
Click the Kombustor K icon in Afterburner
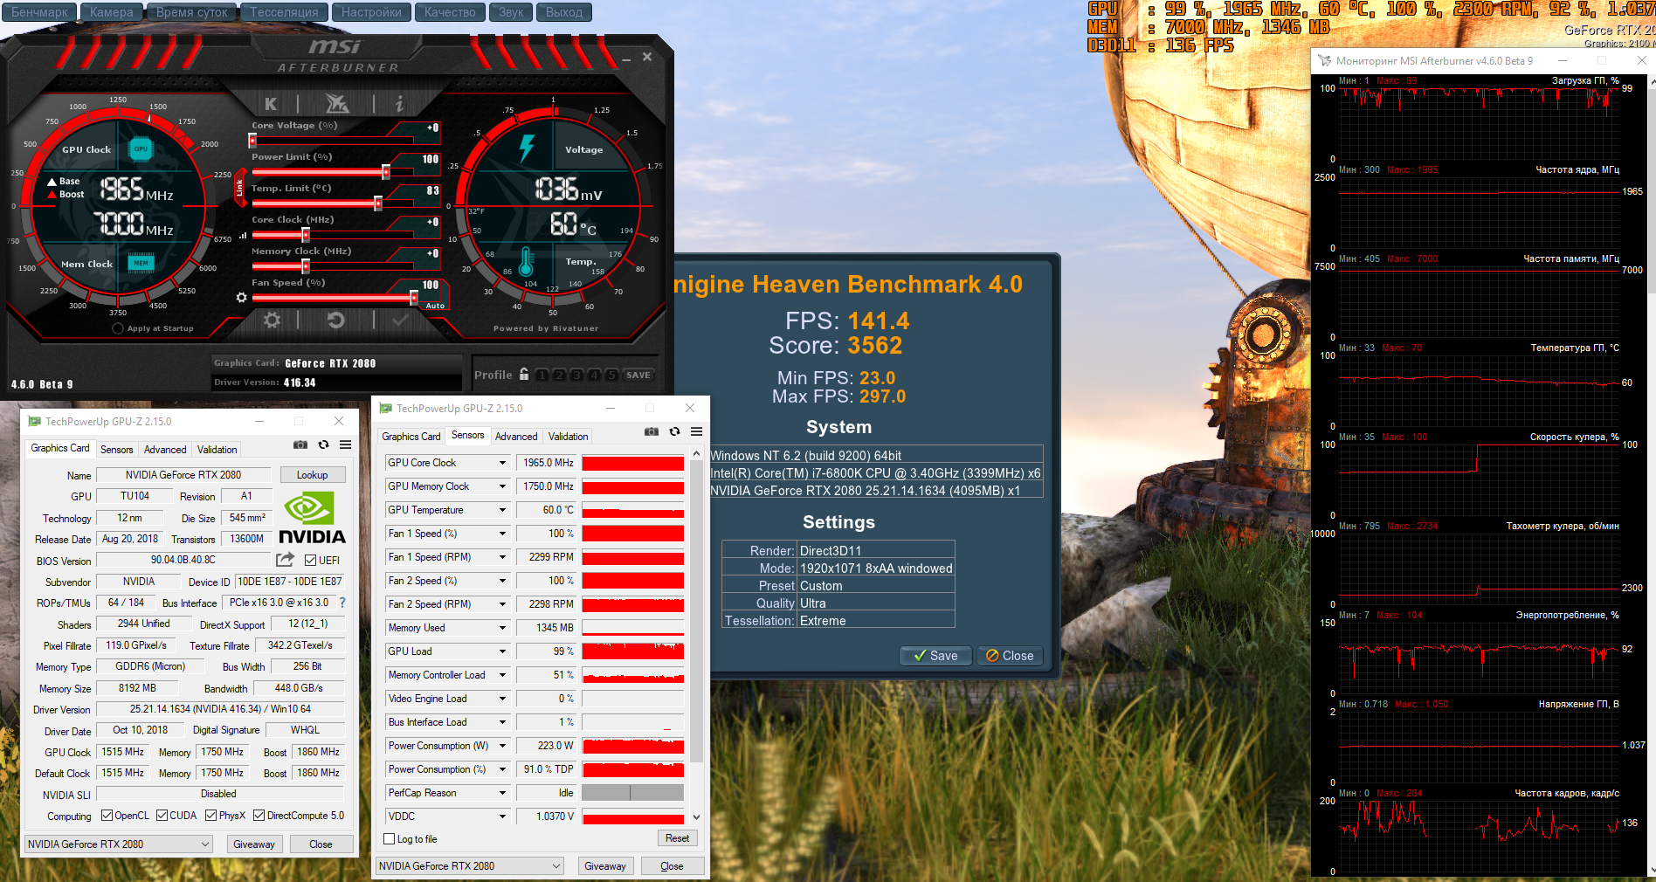point(271,104)
